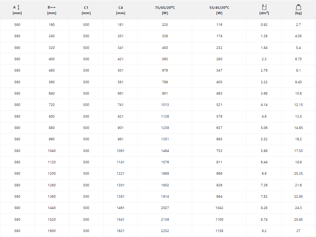Select the width value 160 cell
Viewport: 316px width, 237px height.
(51, 25)
